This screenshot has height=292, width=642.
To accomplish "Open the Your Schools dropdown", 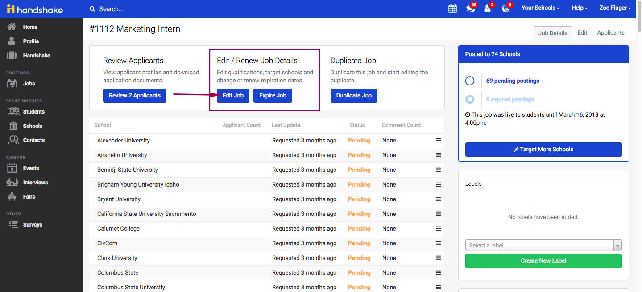I will click(540, 8).
